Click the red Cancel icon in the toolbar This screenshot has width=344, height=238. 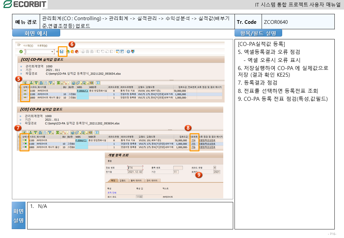click(x=77, y=52)
